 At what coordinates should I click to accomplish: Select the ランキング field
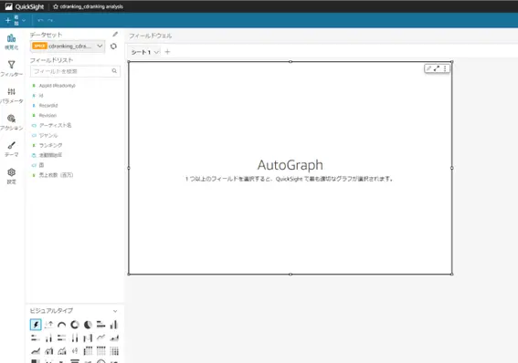click(47, 145)
